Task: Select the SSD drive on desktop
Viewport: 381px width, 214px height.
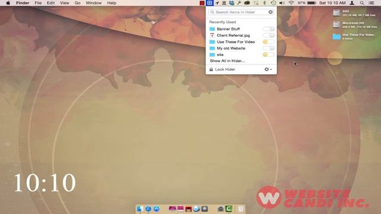Action: [336, 12]
